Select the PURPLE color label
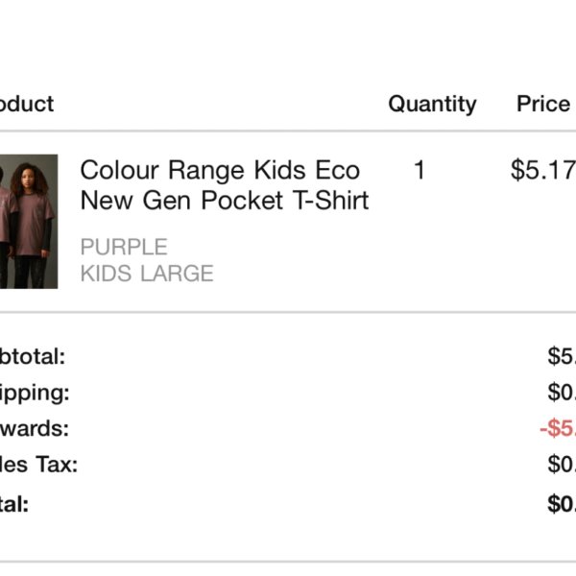The height and width of the screenshot is (576, 576). (x=124, y=247)
